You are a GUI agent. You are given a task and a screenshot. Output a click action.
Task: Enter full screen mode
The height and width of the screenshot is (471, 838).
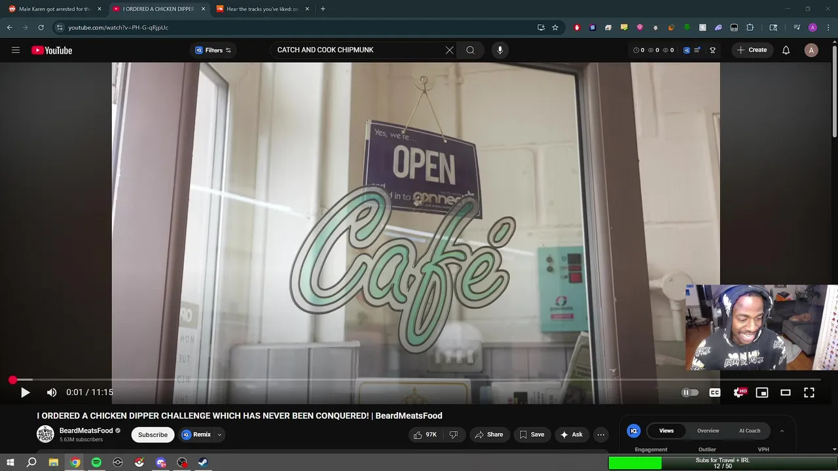click(x=809, y=392)
